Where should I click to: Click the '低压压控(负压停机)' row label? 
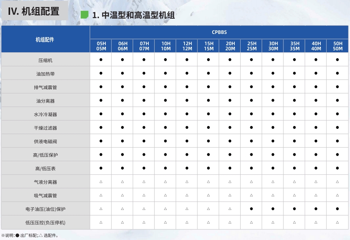point(45,223)
